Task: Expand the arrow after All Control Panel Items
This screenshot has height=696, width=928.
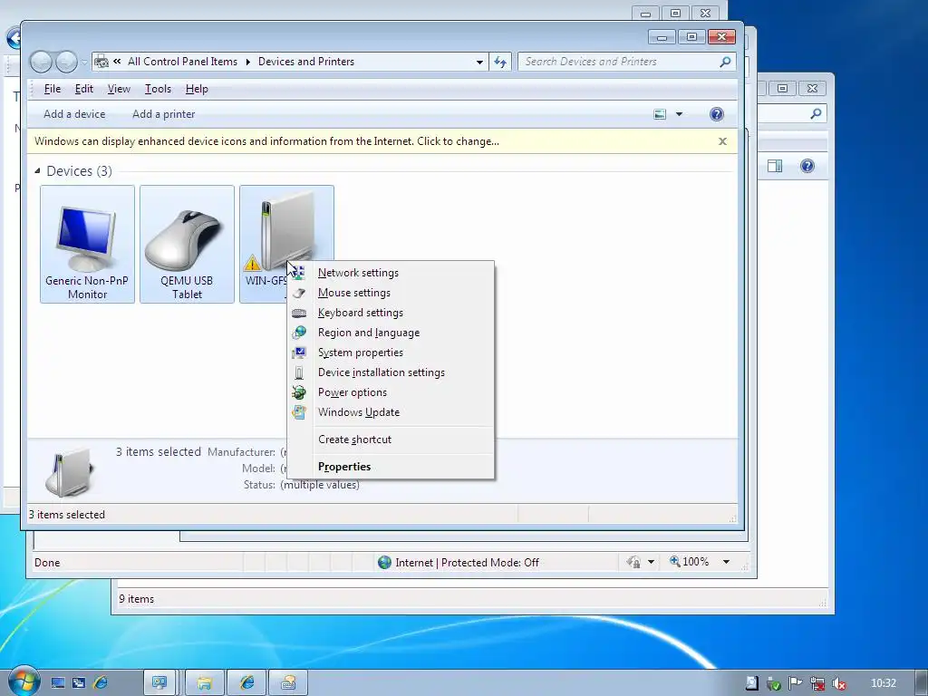Action: point(247,62)
